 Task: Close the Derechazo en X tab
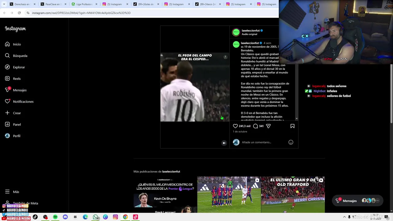(x=34, y=4)
